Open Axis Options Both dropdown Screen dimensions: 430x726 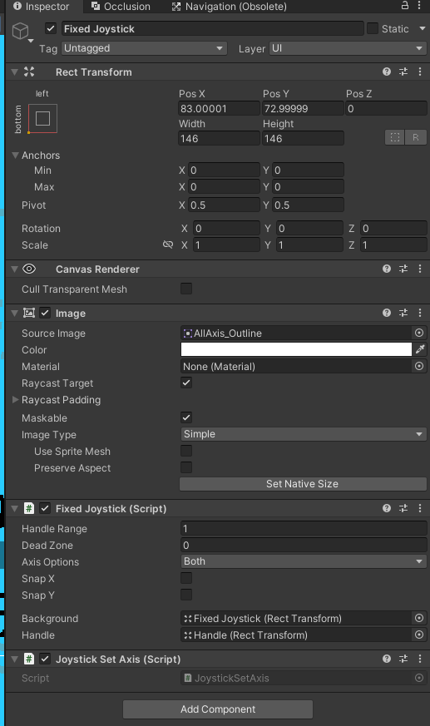pos(304,561)
